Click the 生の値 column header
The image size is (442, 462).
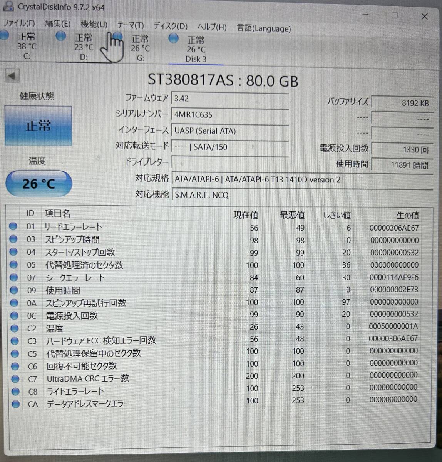pos(407,216)
